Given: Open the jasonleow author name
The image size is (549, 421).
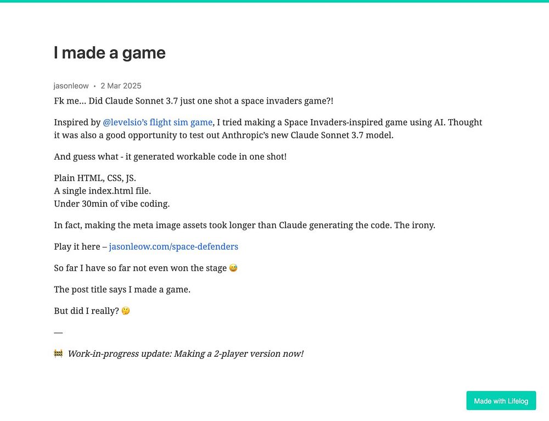Looking at the screenshot, I should click(x=71, y=86).
